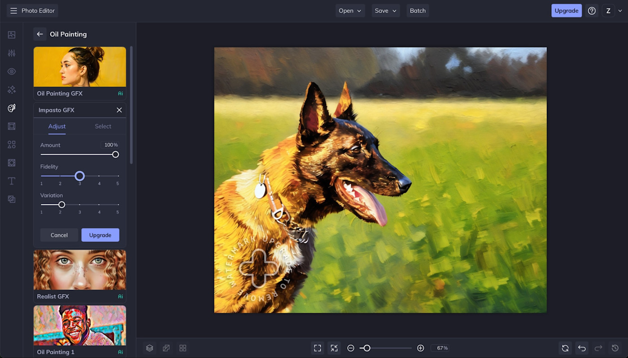Open the grid view icon
The height and width of the screenshot is (358, 628).
click(183, 348)
